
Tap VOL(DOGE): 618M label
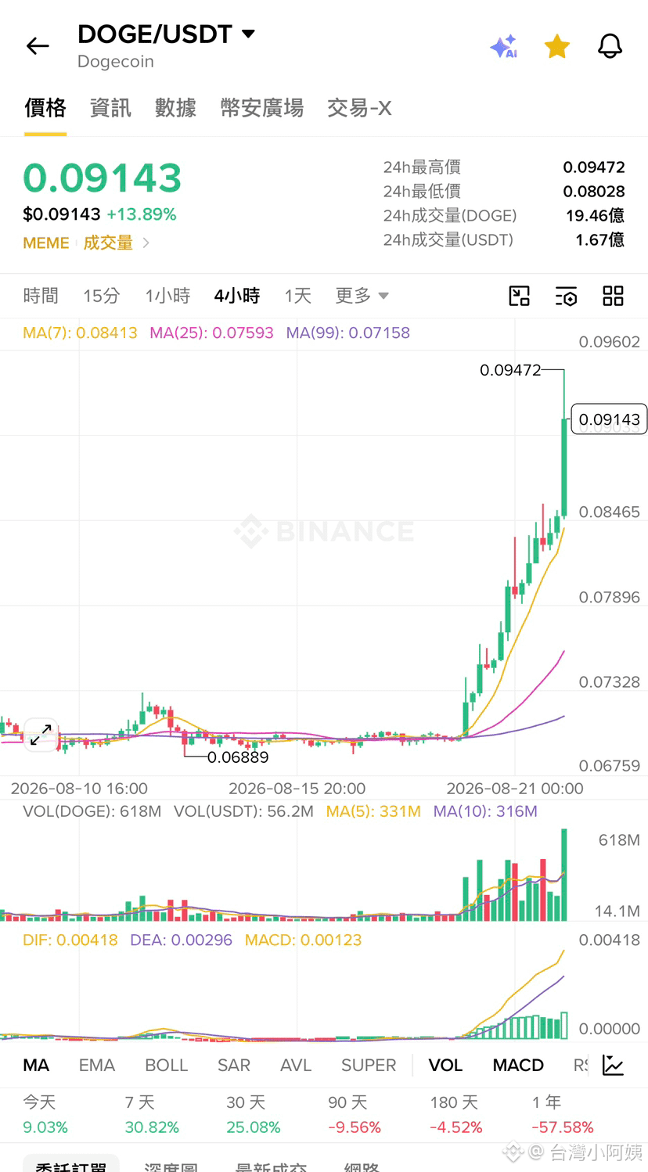click(92, 811)
